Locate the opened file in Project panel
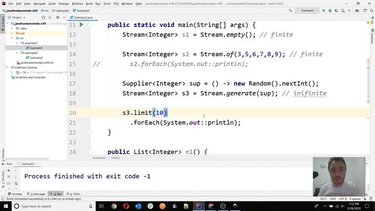This screenshot has height=211, width=375. [43, 18]
